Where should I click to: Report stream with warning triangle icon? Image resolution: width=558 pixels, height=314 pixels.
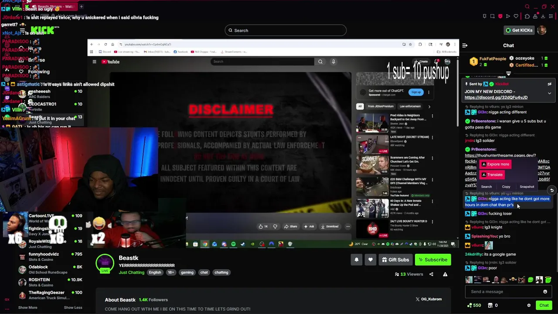(445, 274)
